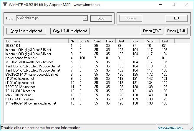The image size is (194, 131).
Task: Copy HTML to clipboard
Action: (70, 31)
